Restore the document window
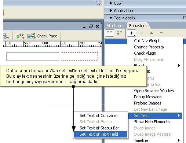The width and height of the screenshot is (186, 143). (91, 26)
